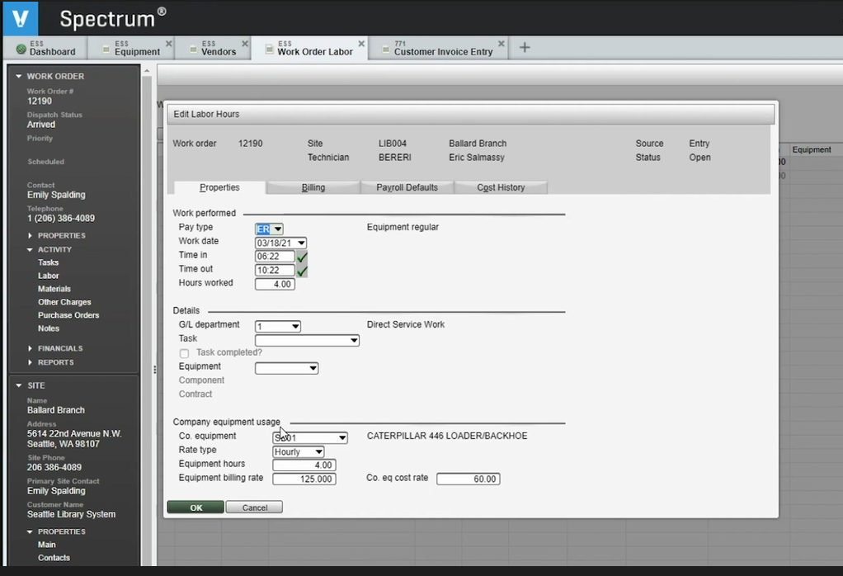Screen dimensions: 843x576
Task: Click the Time in green checkmark
Action: pos(302,257)
